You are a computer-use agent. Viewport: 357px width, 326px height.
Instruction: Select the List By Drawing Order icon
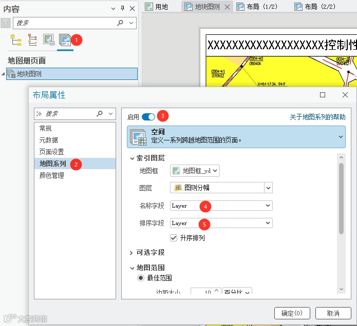tap(16, 40)
